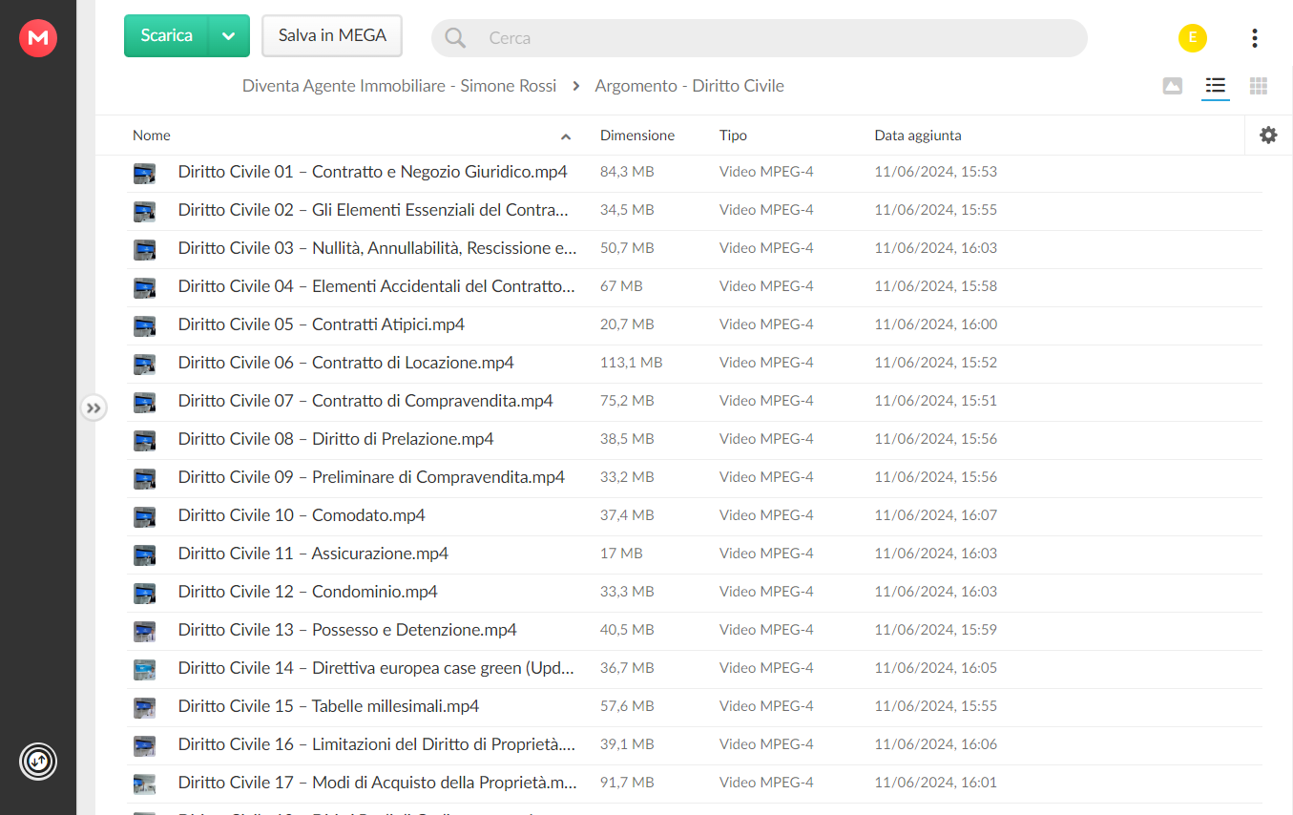Sort files by Data aggiunta column
Screen dimensions: 1293x815
(x=918, y=136)
